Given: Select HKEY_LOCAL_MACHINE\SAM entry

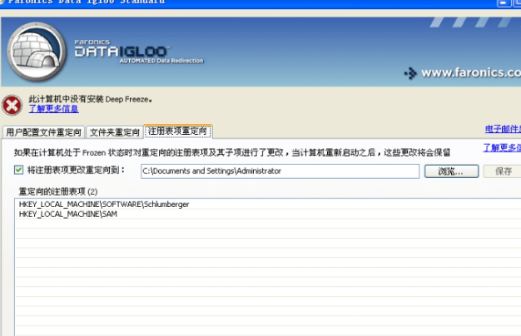Looking at the screenshot, I should (267, 214).
